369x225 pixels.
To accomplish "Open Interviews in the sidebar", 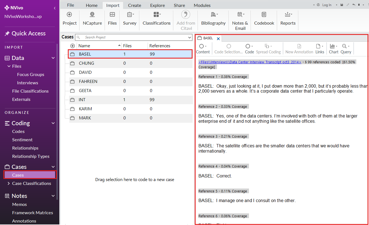I will 28,83.
